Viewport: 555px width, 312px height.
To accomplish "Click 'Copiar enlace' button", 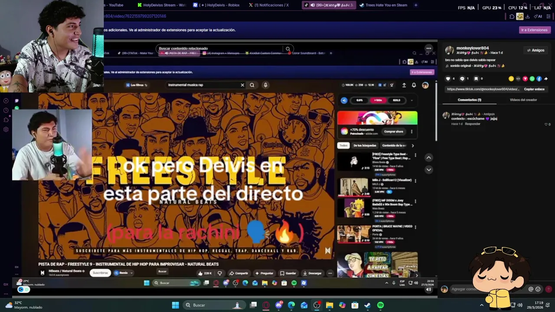I will click(x=534, y=89).
